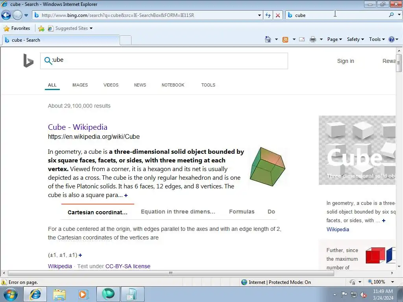Switch to the VIDEOS tab
403x302 pixels.
tap(111, 85)
